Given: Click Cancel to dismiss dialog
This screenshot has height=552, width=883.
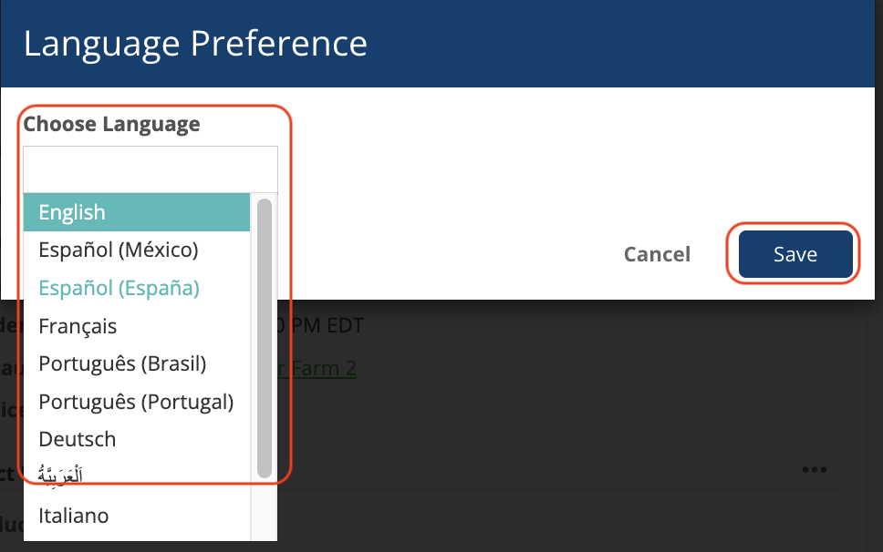Looking at the screenshot, I should 657,254.
